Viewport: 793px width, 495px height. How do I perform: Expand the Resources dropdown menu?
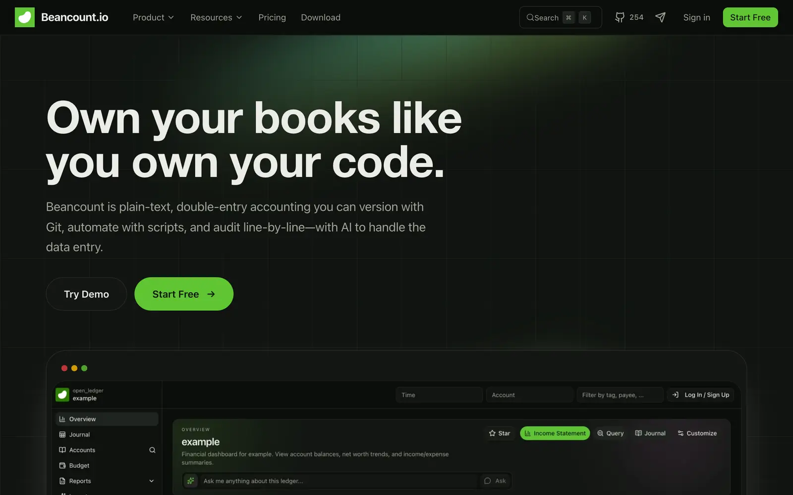point(216,17)
